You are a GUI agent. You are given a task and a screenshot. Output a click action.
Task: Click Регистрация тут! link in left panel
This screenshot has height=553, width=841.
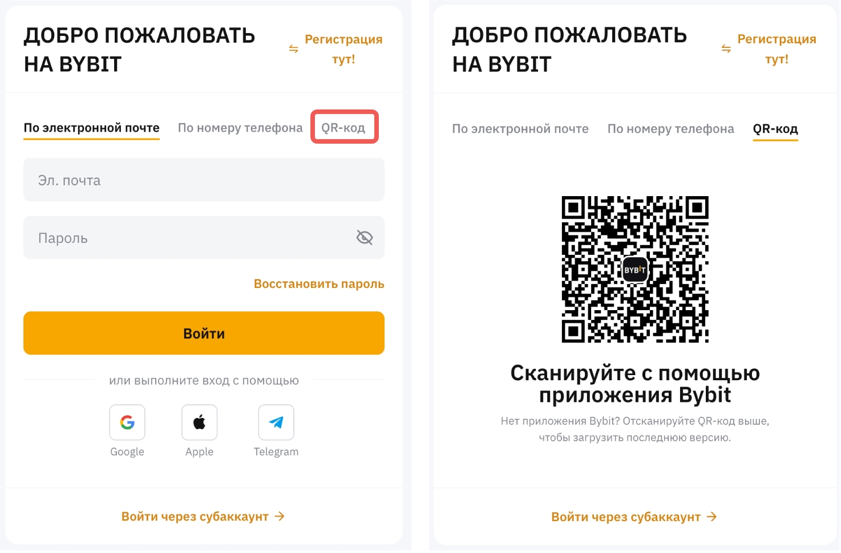click(343, 49)
